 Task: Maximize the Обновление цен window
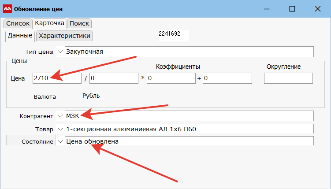[292, 9]
